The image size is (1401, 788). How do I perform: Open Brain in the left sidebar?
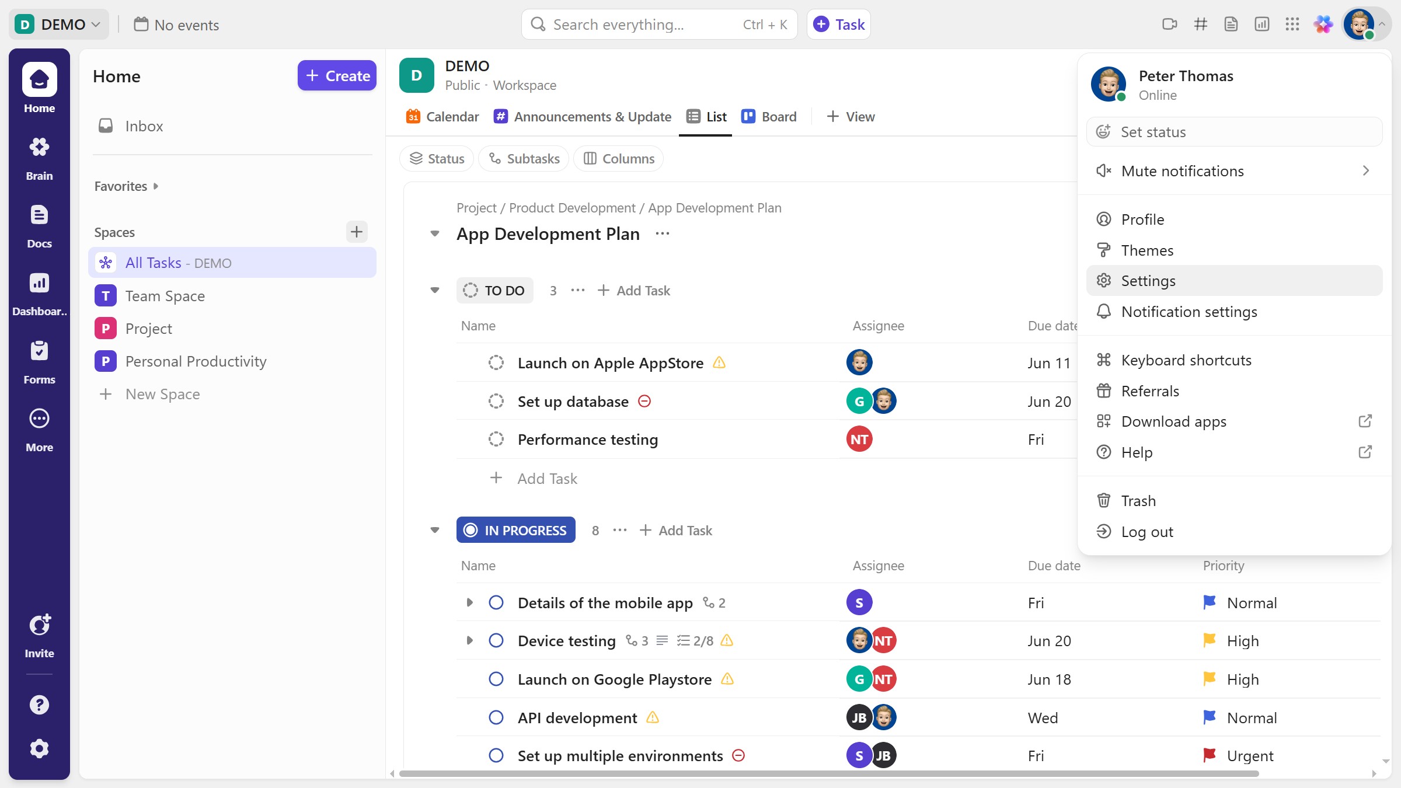click(39, 158)
